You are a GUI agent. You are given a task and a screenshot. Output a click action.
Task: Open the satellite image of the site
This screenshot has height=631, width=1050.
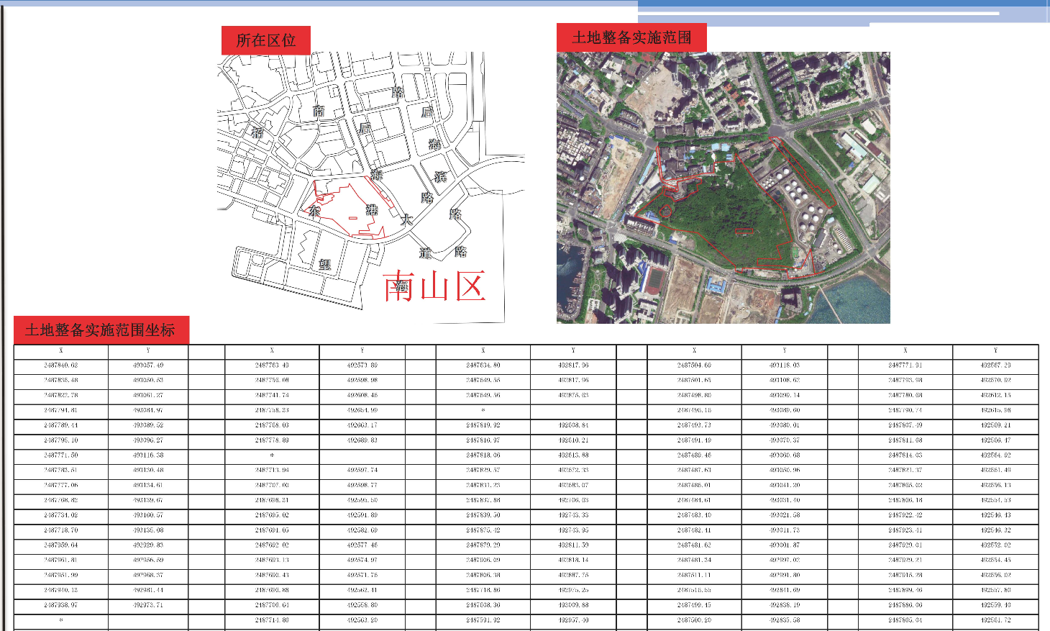(723, 187)
